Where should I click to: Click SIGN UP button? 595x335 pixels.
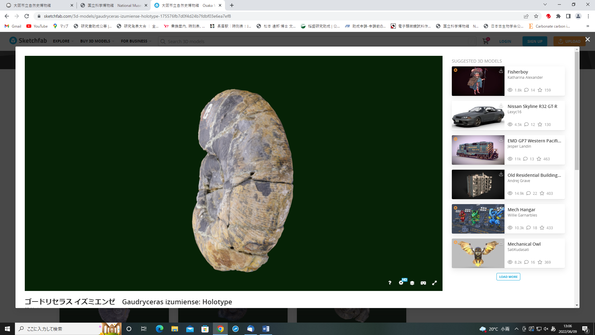point(535,41)
